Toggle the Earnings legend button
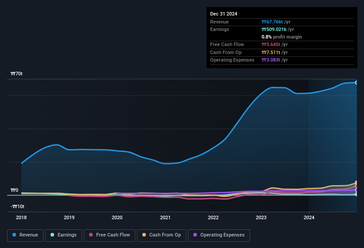Screen dimensions: 364x248 click(x=63, y=236)
